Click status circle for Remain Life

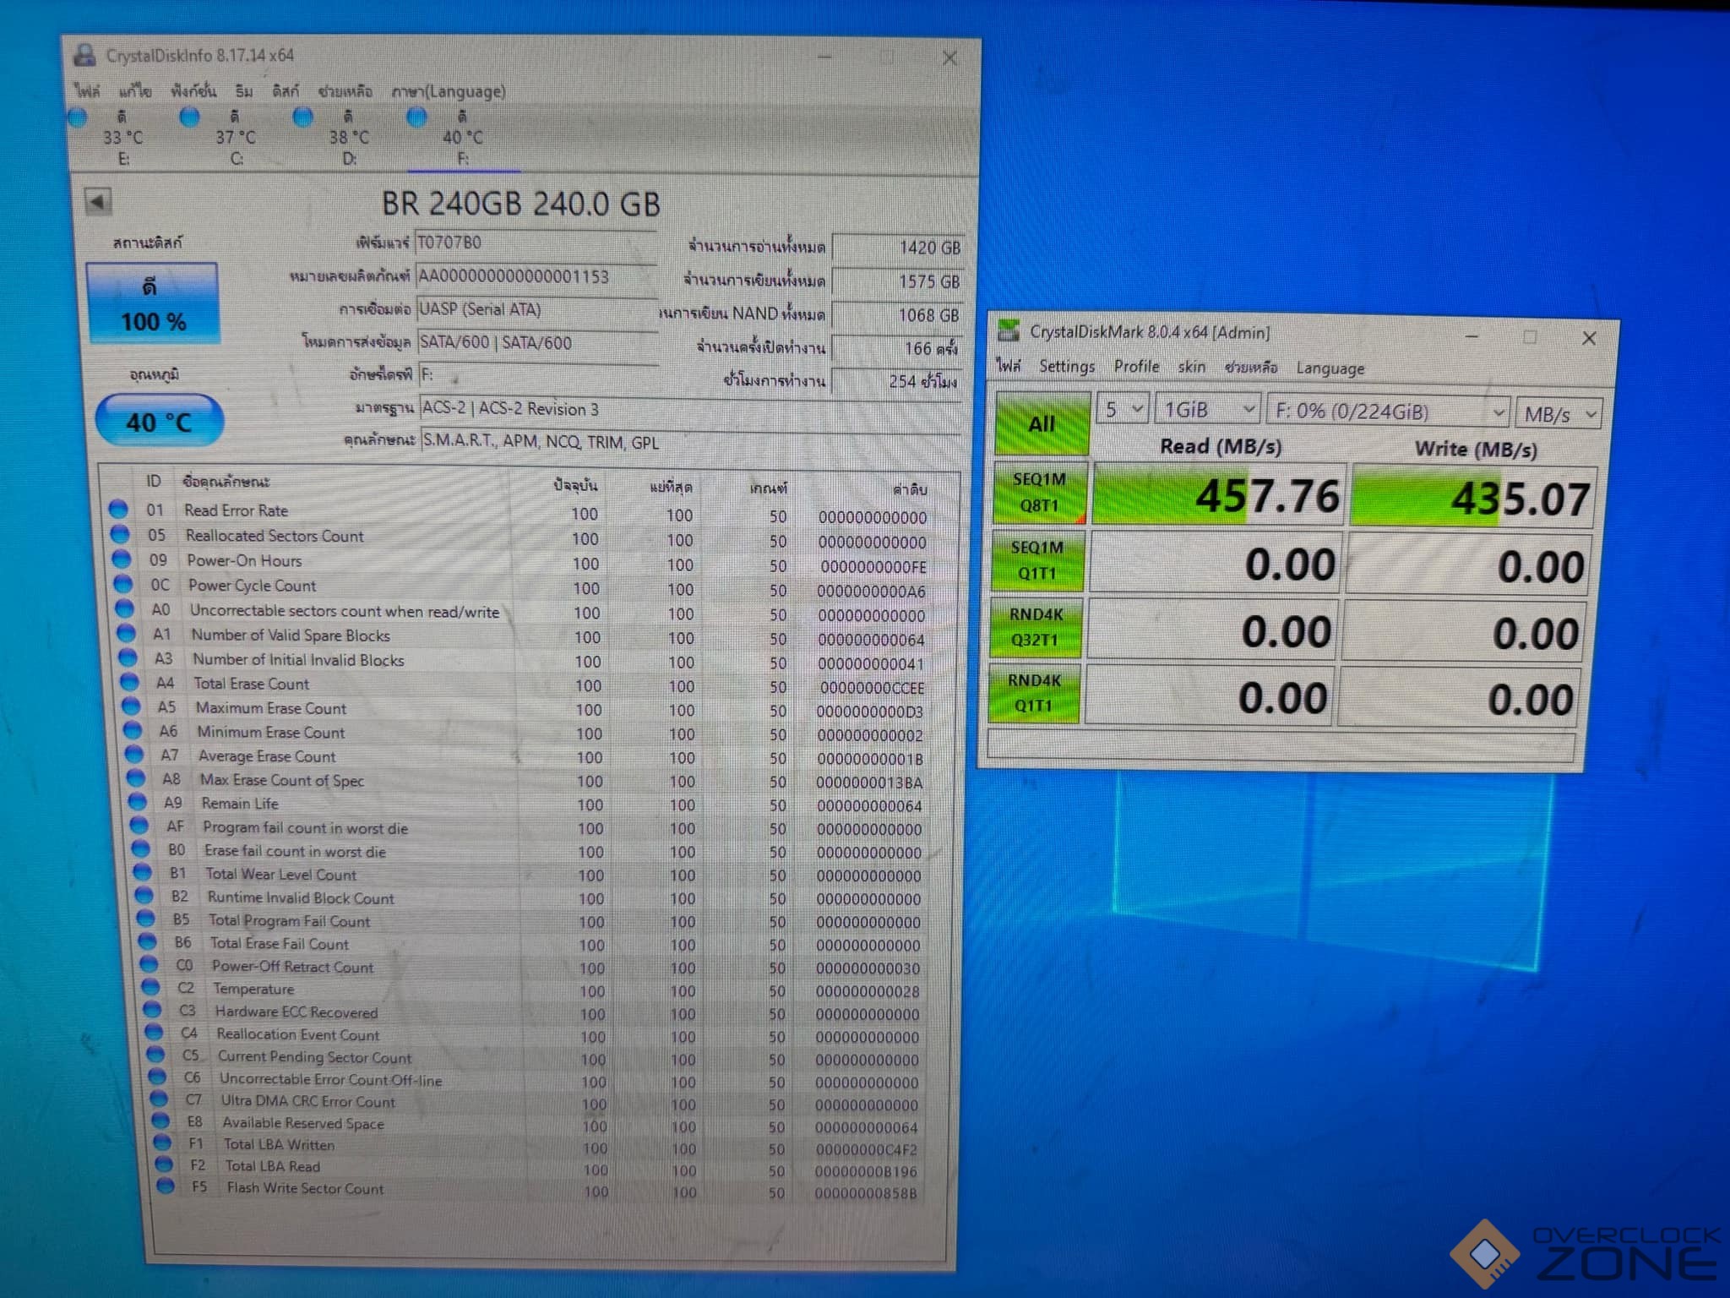click(139, 802)
